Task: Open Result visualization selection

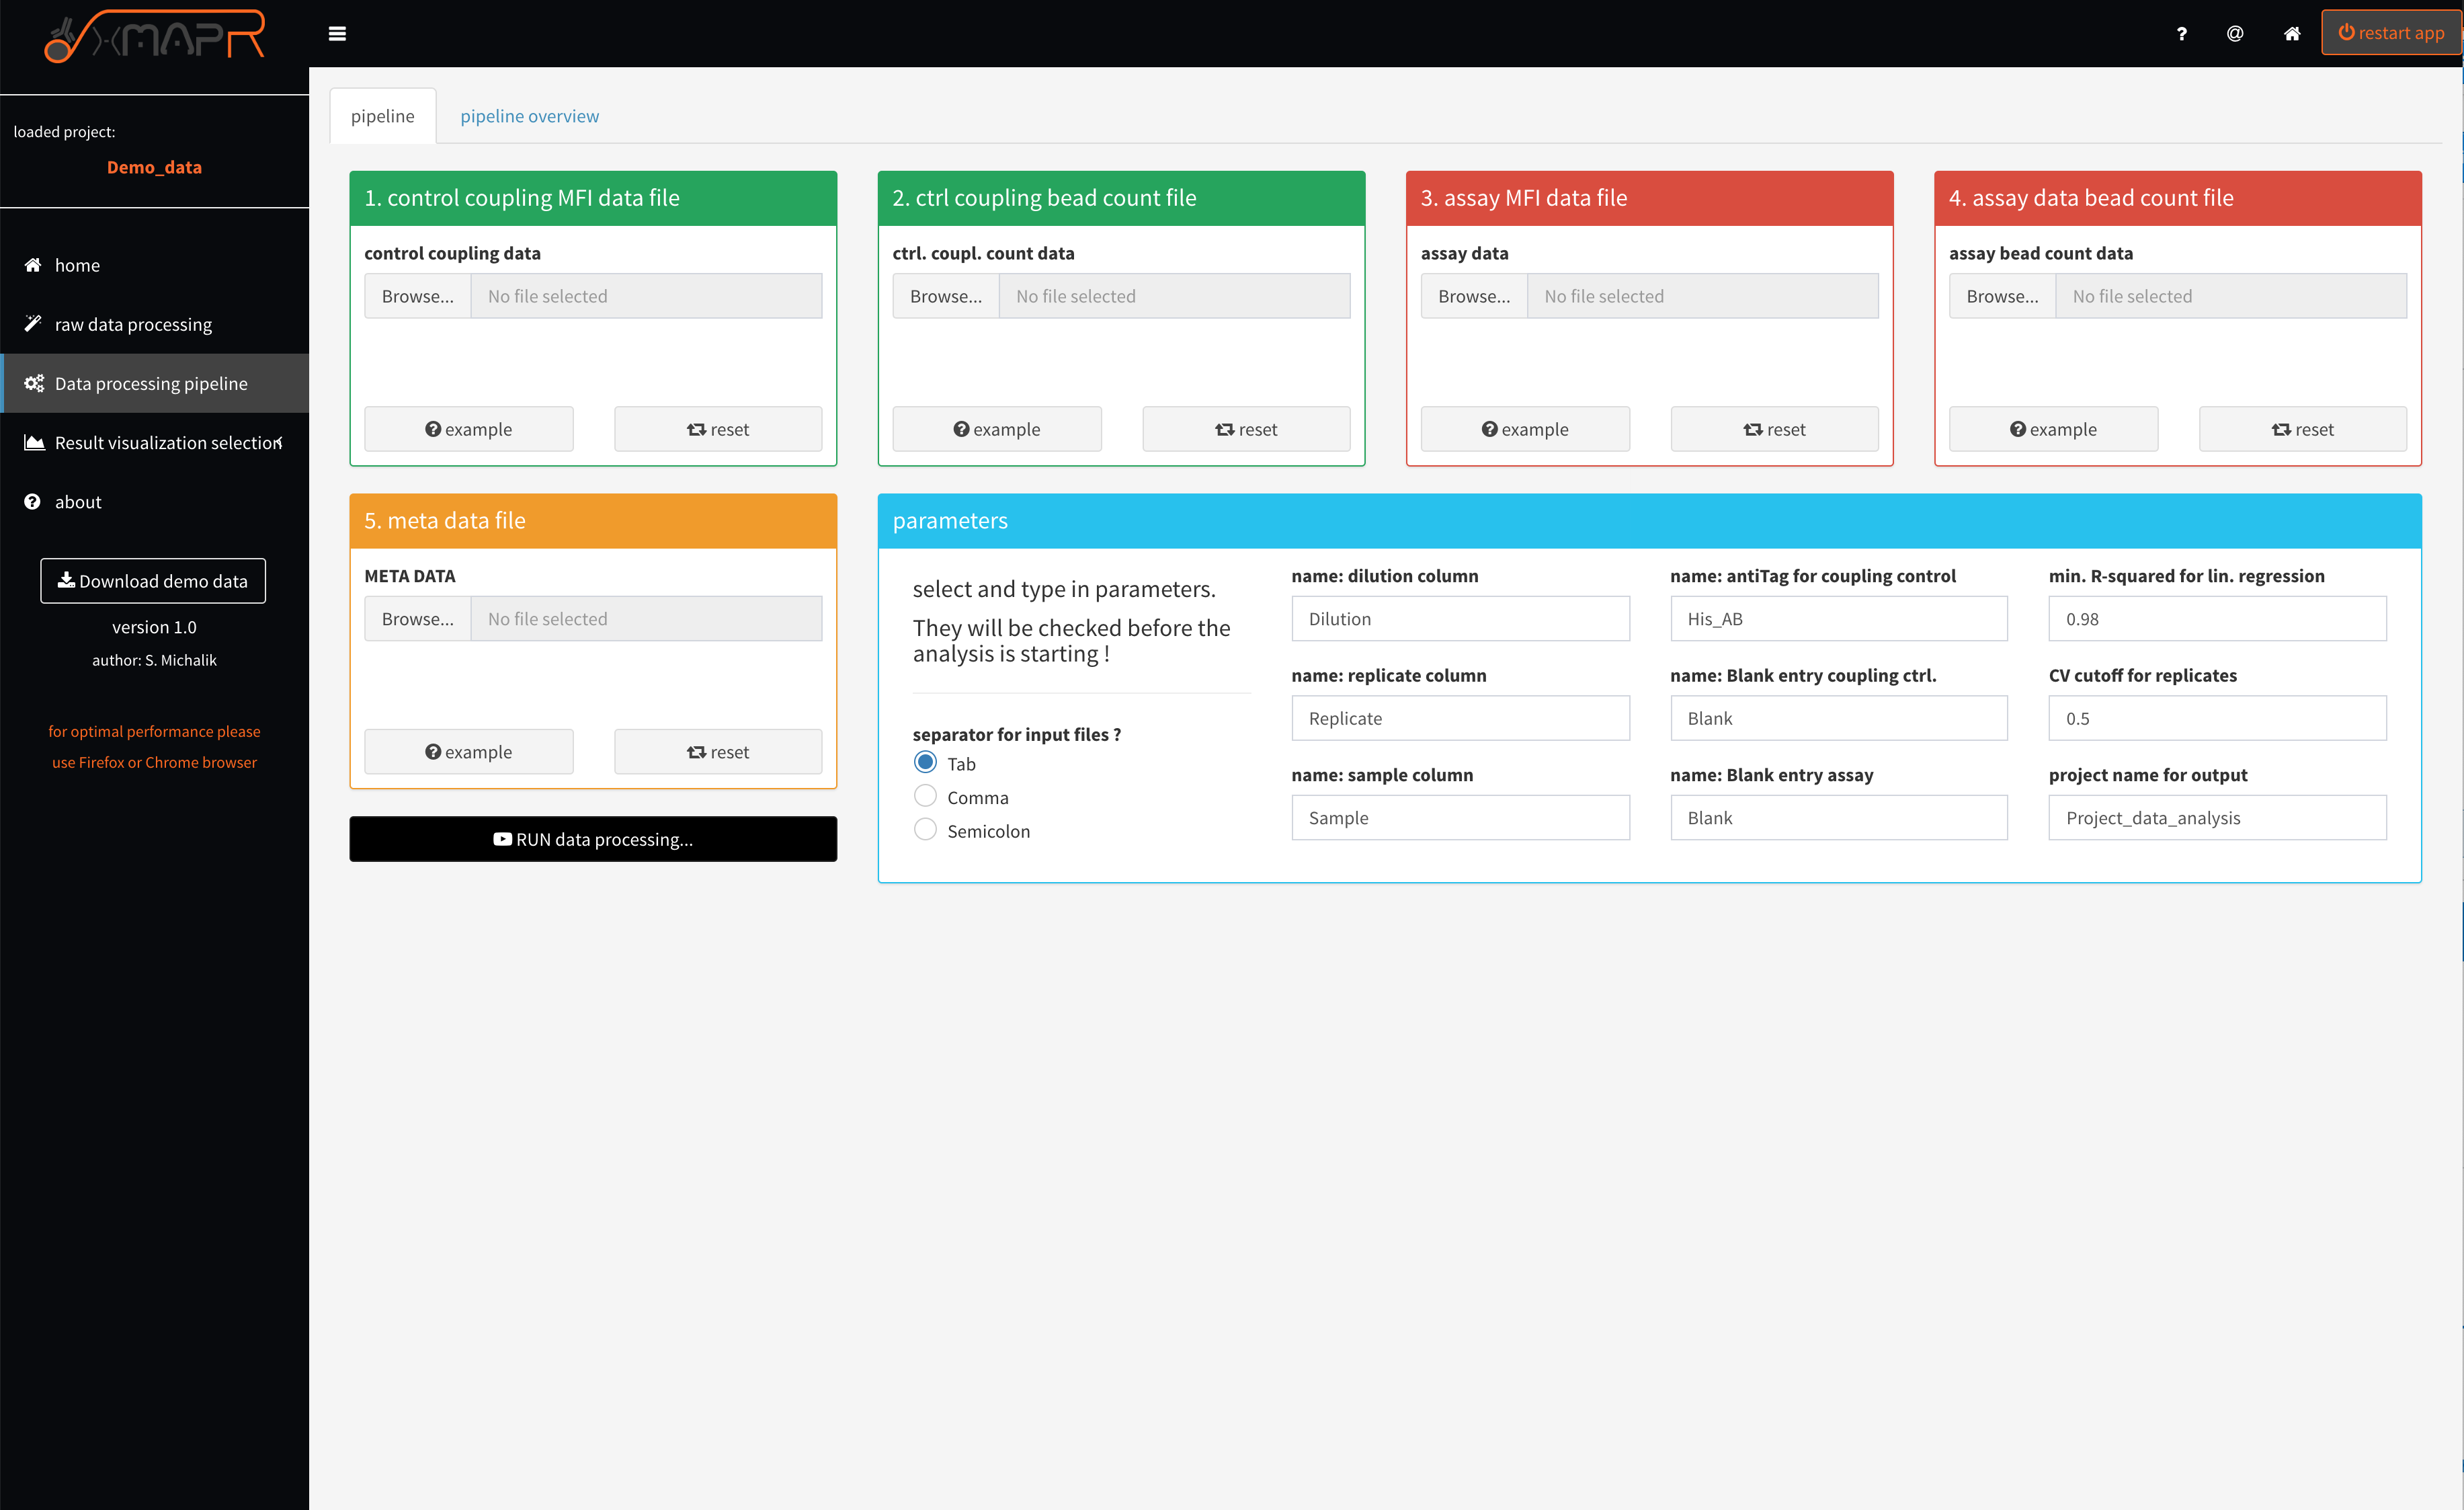Action: [x=166, y=442]
